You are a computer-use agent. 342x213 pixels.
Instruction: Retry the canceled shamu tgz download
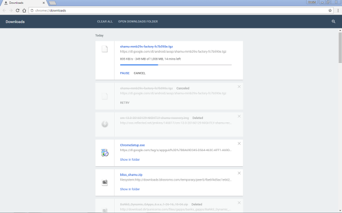click(x=125, y=103)
